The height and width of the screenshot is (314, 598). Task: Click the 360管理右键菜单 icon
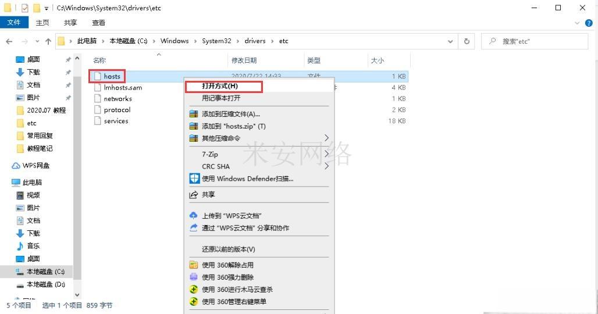click(x=194, y=301)
